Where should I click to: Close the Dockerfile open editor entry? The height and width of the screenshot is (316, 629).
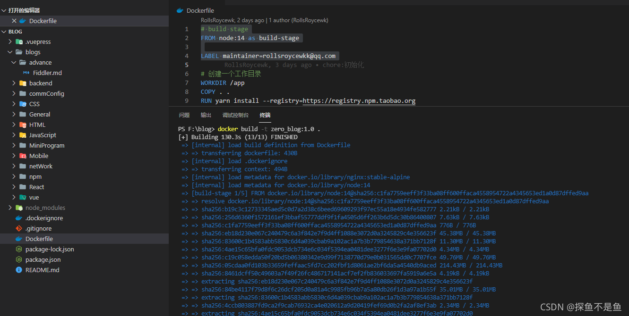click(x=14, y=21)
